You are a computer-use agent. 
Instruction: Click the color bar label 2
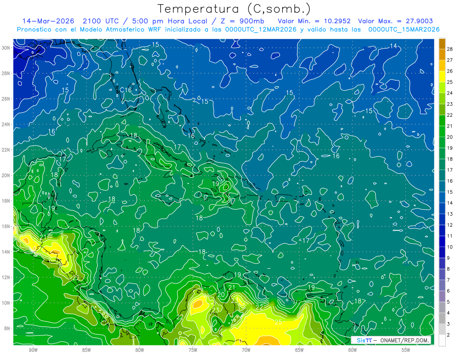[449, 335]
